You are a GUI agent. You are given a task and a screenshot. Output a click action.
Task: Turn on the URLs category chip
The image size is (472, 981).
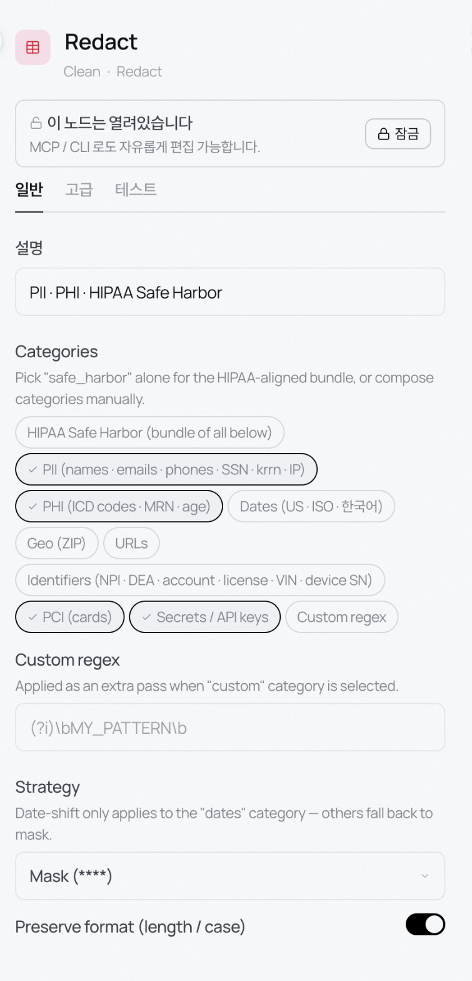pos(131,543)
